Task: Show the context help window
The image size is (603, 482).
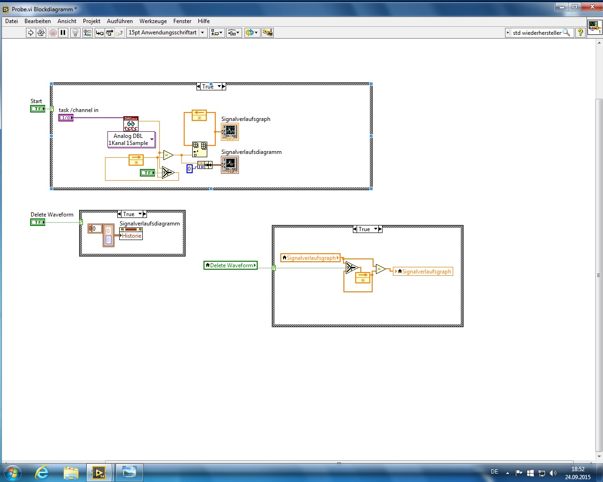Action: (580, 32)
